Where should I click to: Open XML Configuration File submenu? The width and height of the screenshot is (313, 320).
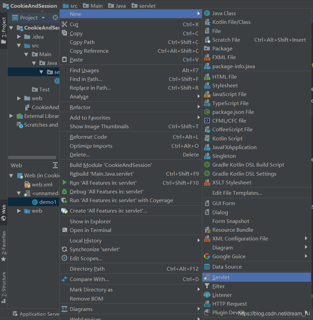coord(257,238)
